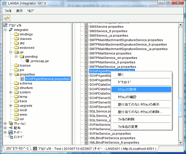Click the structure folder icon
Screen dimensions: 186x154
coord(17,88)
